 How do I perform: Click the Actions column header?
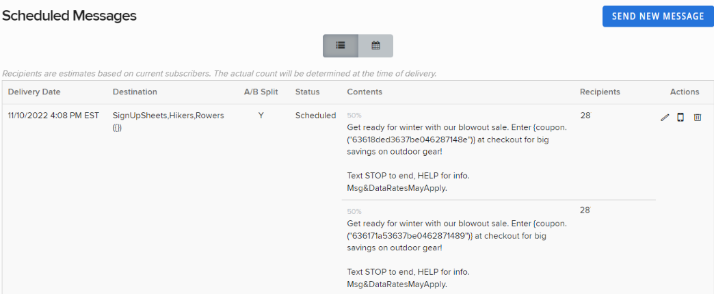[685, 92]
